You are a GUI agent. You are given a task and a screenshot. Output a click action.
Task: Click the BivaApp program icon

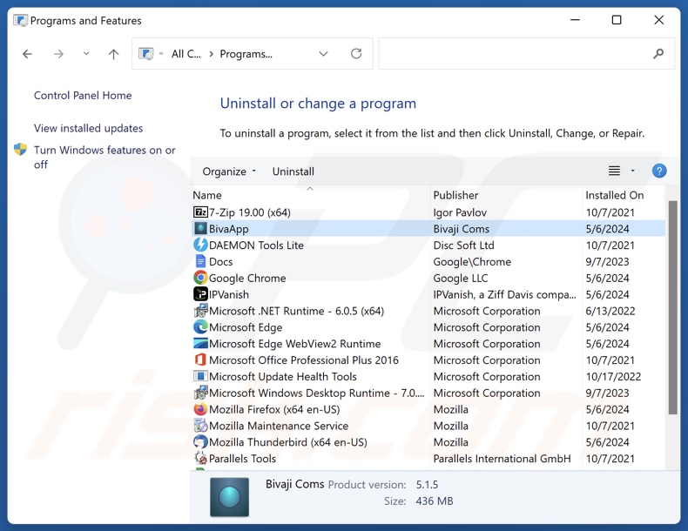(x=200, y=228)
